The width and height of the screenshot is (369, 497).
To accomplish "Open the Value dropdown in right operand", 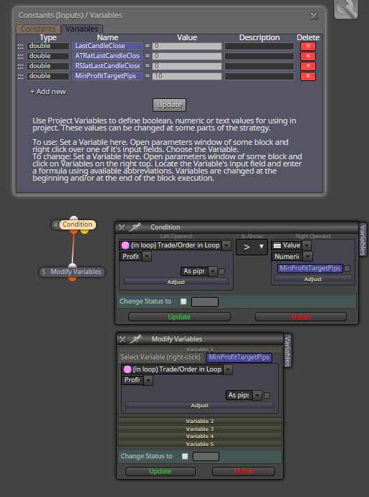I will pyautogui.click(x=307, y=245).
